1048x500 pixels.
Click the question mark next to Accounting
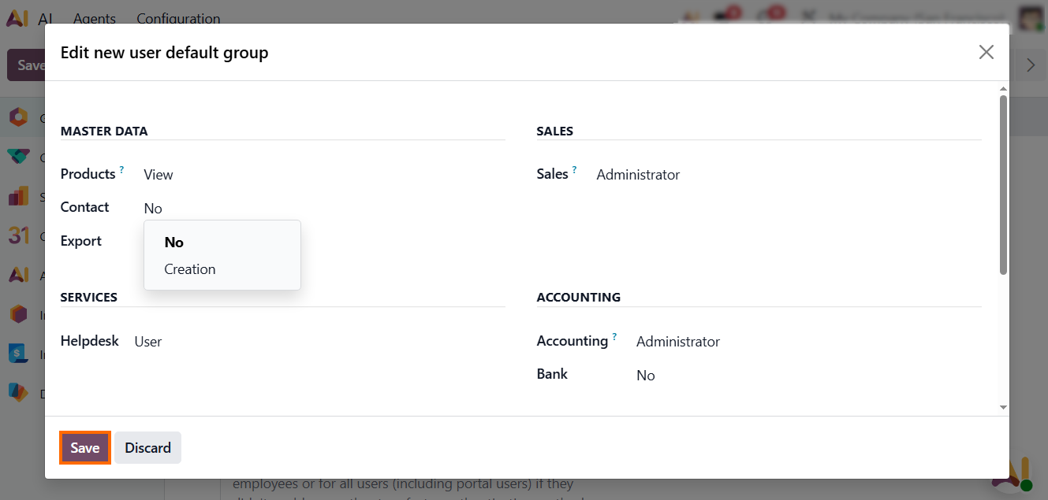[x=614, y=337]
